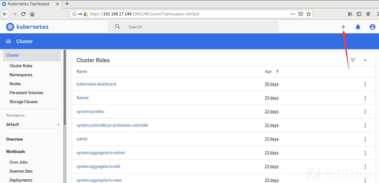Click the site information icon in address bar
This screenshot has height=183, width=379.
tap(74, 14)
